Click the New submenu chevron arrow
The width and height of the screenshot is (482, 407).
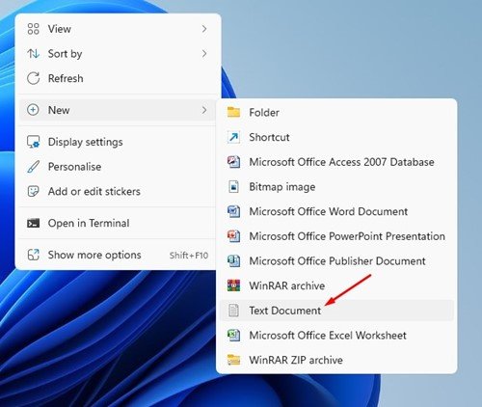click(x=204, y=110)
